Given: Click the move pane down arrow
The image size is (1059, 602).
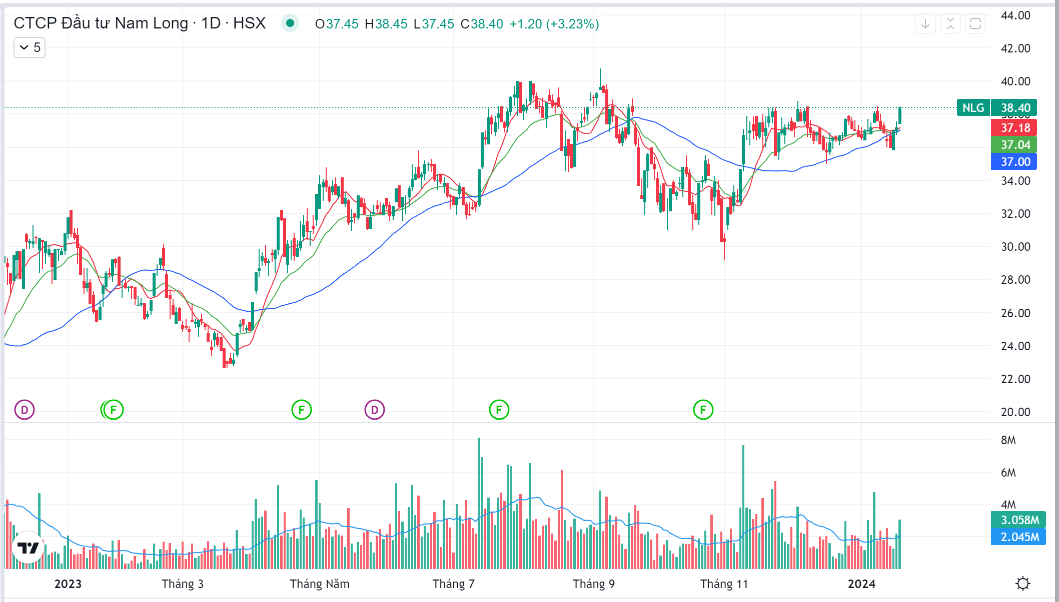Looking at the screenshot, I should pos(925,24).
